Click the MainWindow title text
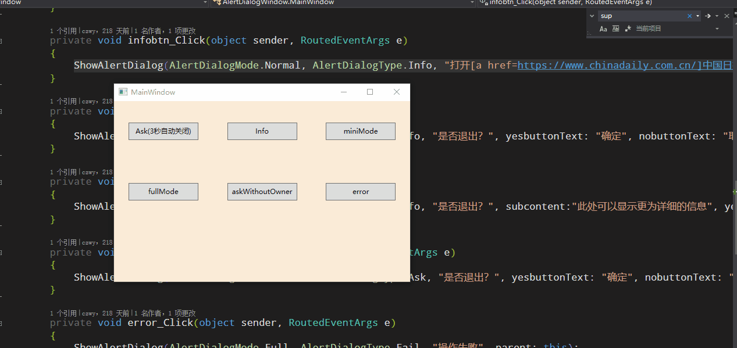Viewport: 737px width, 348px height. pyautogui.click(x=153, y=92)
